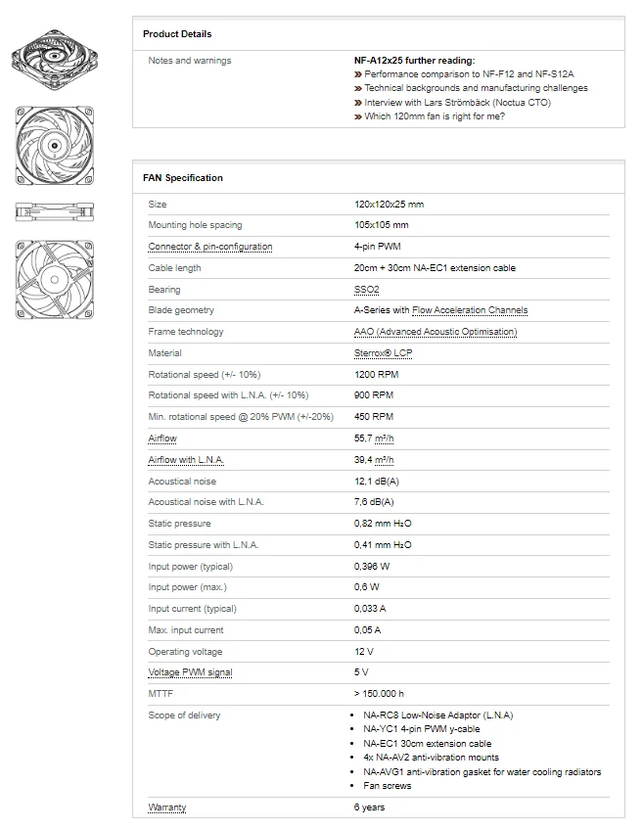Open Technical backgrounds and manufacturing challenges link
The height and width of the screenshot is (830, 643).
476,88
